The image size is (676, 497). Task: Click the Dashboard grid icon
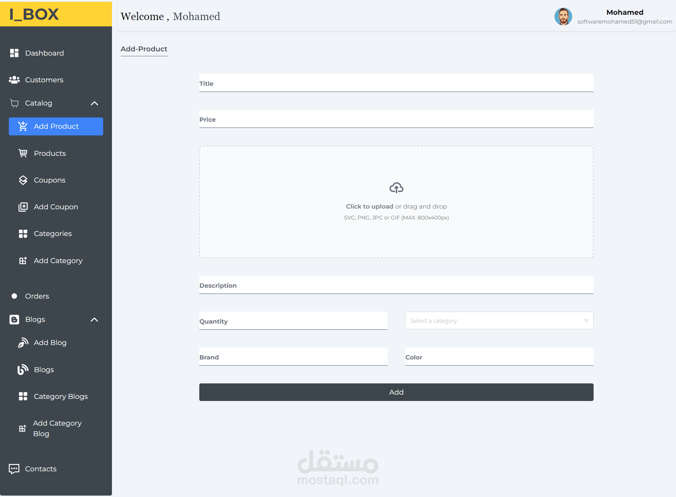coord(14,53)
